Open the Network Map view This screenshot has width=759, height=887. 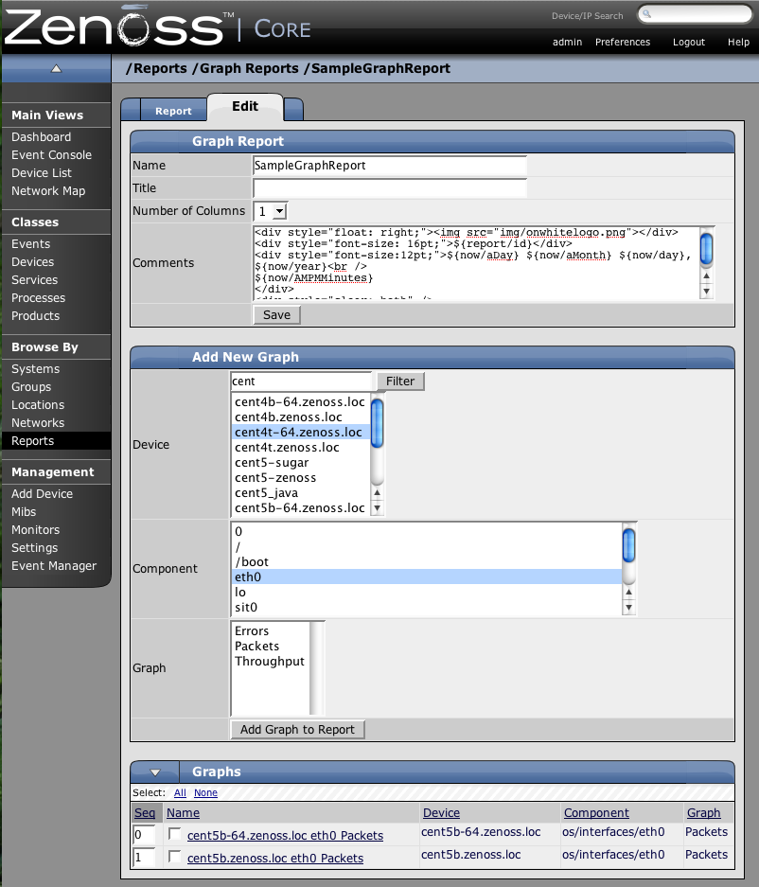[48, 191]
